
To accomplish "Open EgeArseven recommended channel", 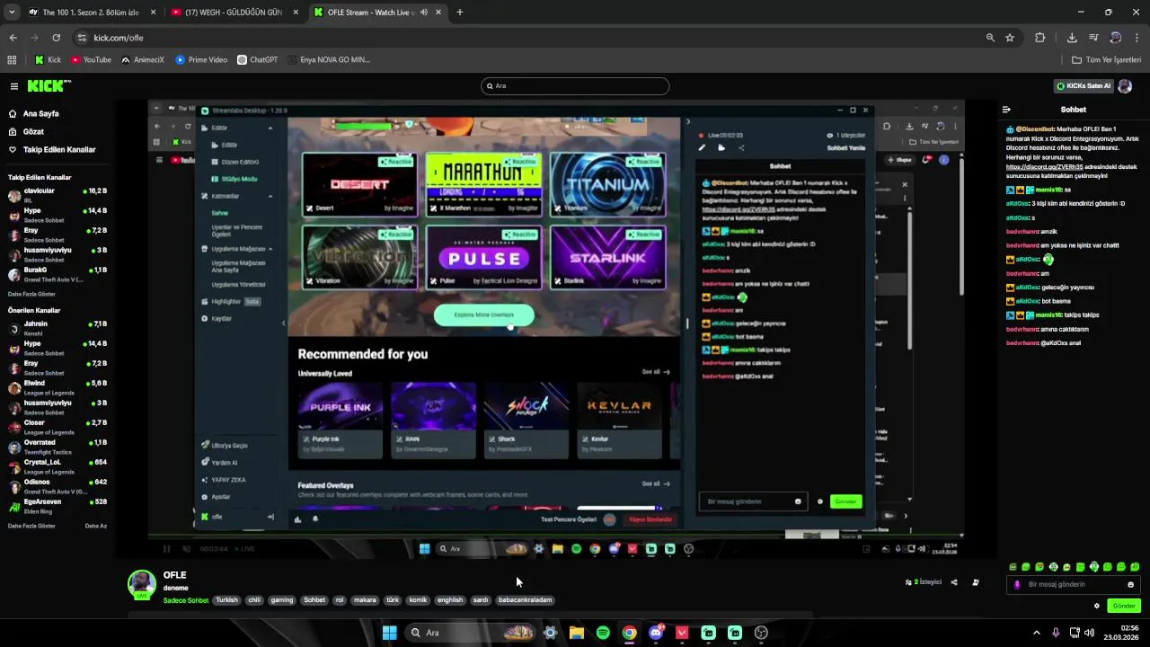I will coord(57,505).
